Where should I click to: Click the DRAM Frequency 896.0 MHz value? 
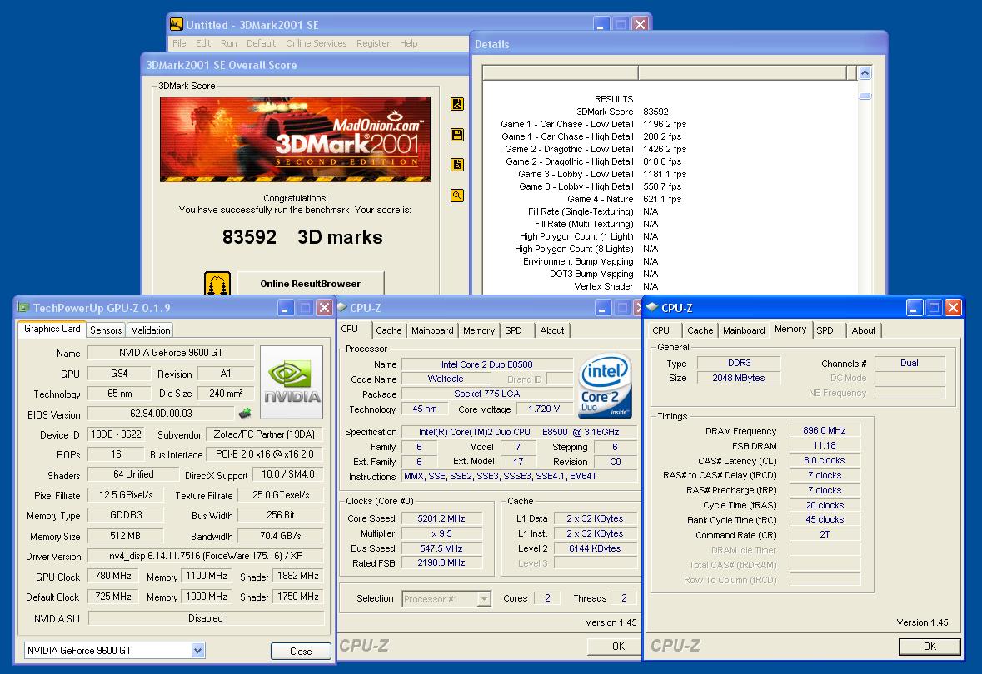(825, 430)
